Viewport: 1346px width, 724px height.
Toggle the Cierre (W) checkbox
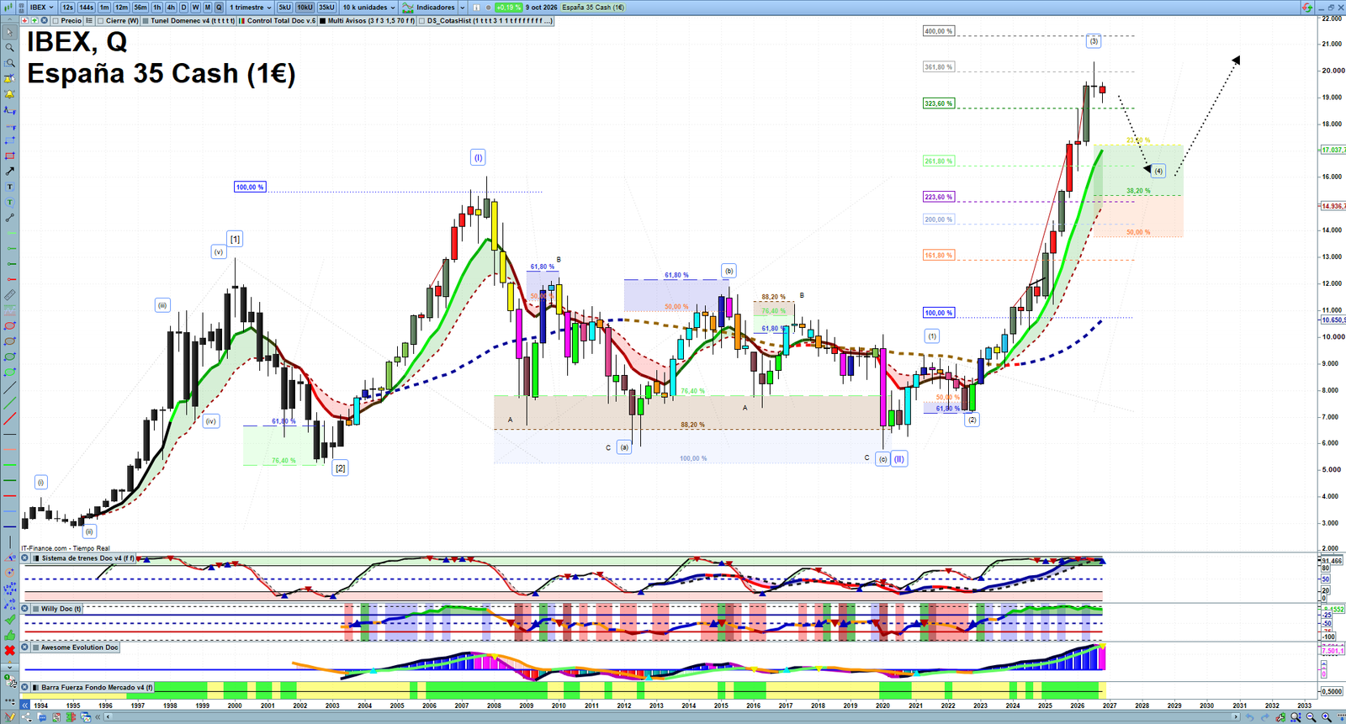coord(100,20)
